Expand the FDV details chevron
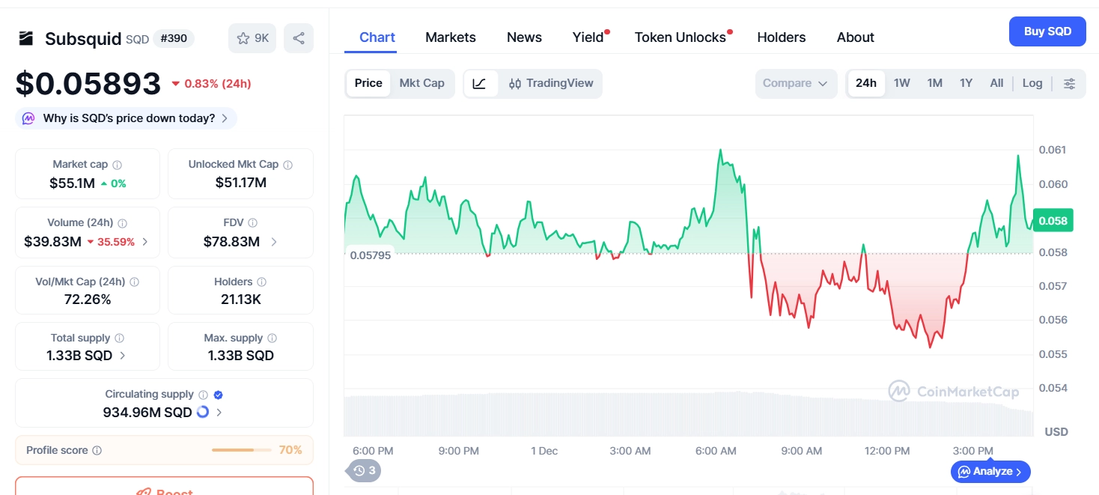The image size is (1099, 495). click(x=274, y=242)
